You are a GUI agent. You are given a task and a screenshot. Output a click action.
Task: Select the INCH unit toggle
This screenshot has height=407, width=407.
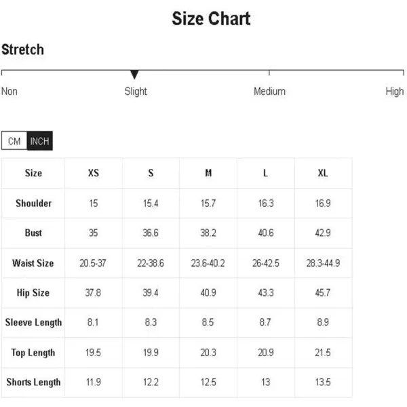tap(40, 141)
